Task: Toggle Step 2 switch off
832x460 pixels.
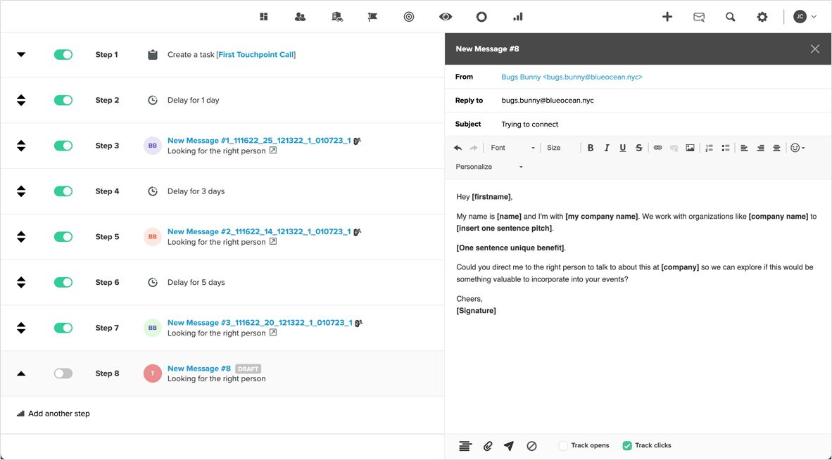Action: click(x=63, y=100)
